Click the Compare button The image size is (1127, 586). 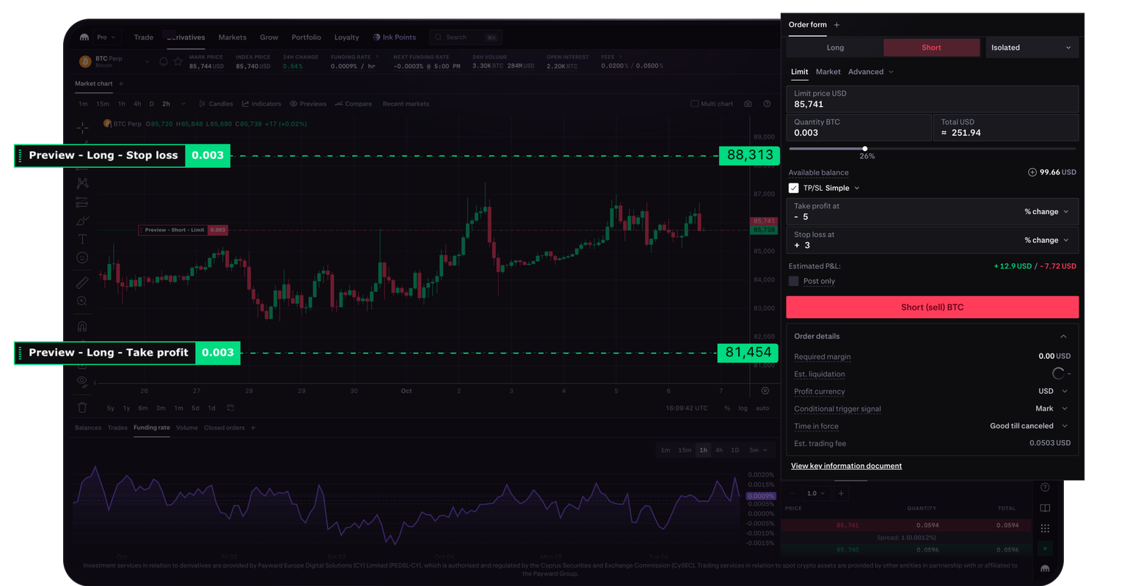coord(354,104)
